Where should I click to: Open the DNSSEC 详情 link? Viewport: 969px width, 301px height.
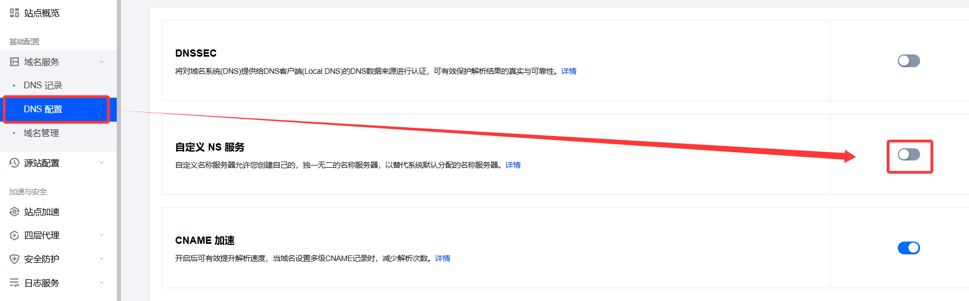(x=569, y=71)
